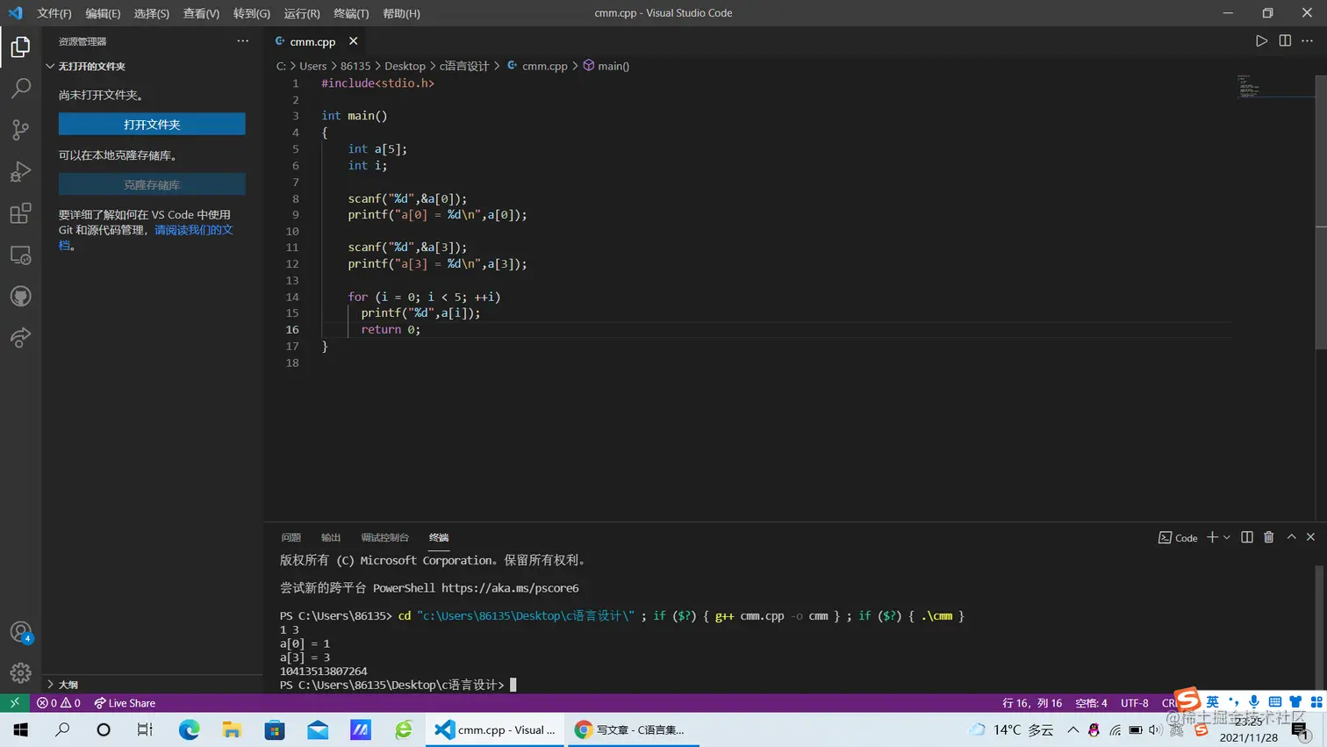Open the 文件(F) menu
Image resolution: width=1327 pixels, height=747 pixels.
tap(54, 13)
